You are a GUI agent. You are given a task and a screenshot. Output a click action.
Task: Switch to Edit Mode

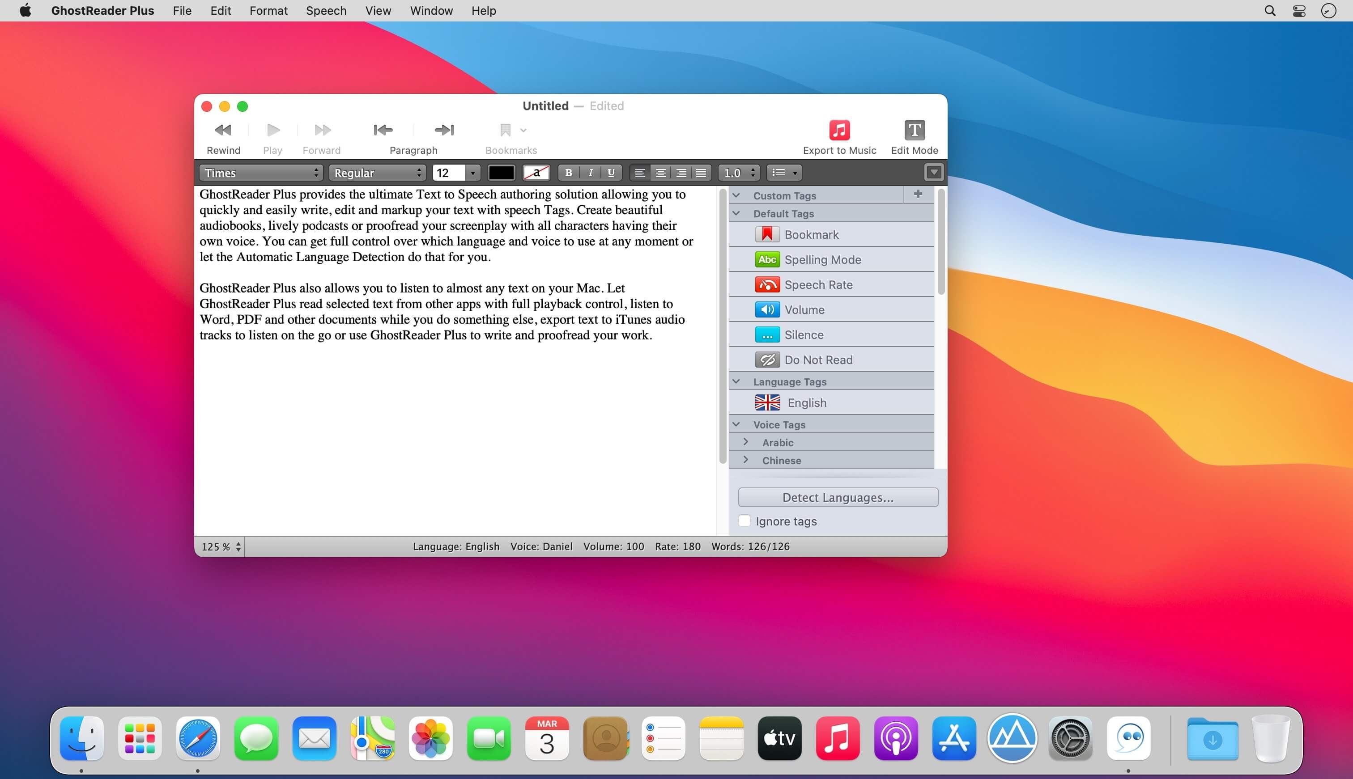coord(914,130)
